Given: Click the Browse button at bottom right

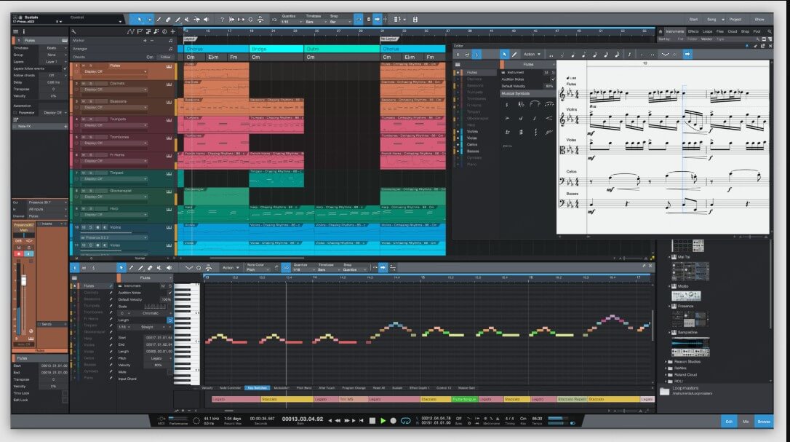Looking at the screenshot, I should 764,422.
